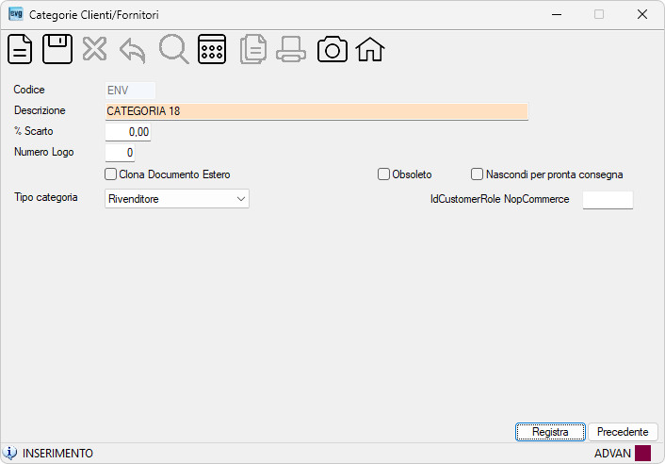
Task: Open search with the magnifying glass icon
Action: 173,50
